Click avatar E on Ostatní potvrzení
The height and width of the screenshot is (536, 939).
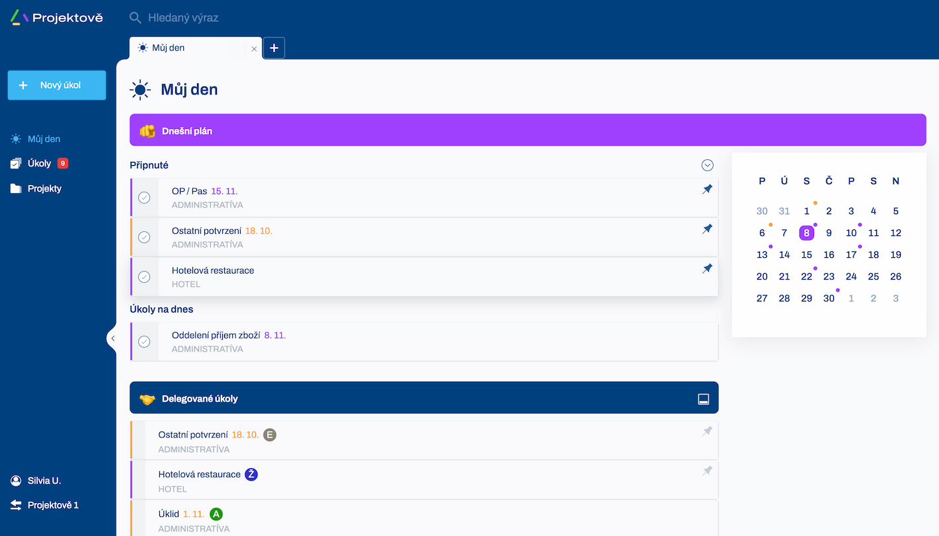click(x=270, y=435)
